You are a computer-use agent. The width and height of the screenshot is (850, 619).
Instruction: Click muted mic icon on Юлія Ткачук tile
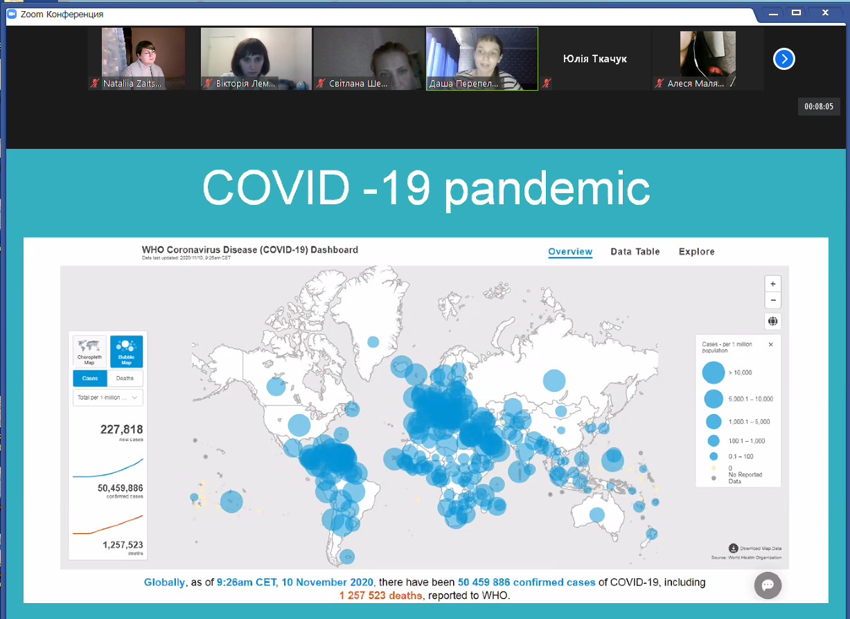pyautogui.click(x=547, y=84)
